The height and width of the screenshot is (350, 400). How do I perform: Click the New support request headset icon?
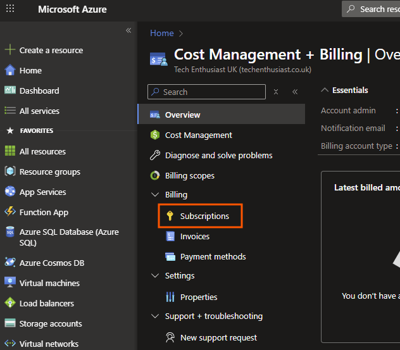click(x=170, y=337)
